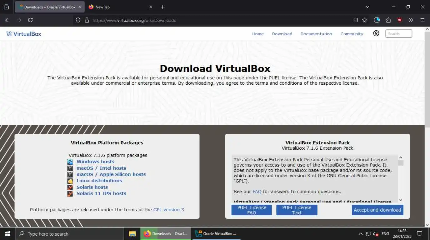This screenshot has width=430, height=240.
Task: Click the Accept and download button
Action: tap(377, 210)
